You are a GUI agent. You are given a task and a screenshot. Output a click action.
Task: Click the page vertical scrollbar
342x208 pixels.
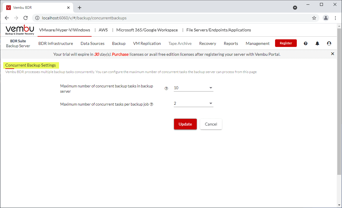tap(339, 102)
